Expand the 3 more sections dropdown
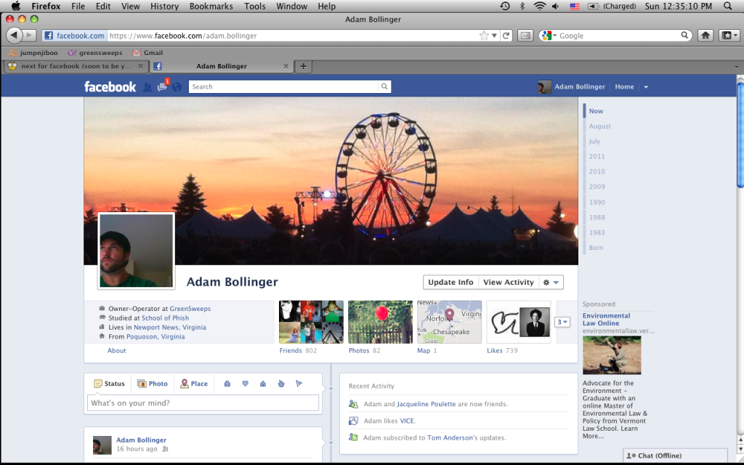This screenshot has width=744, height=465. [562, 322]
